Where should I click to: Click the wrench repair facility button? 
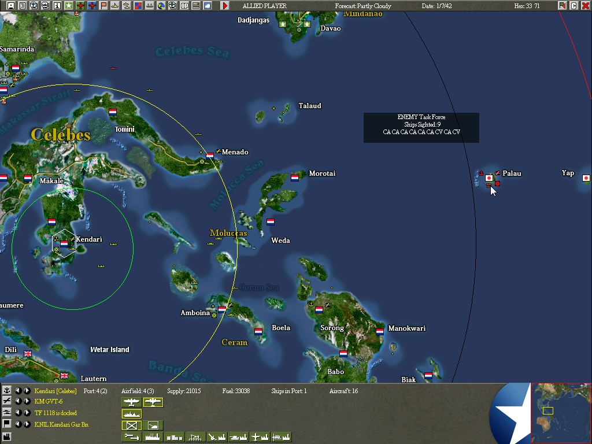tap(131, 437)
